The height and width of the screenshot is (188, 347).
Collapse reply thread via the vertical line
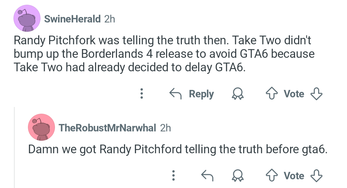coord(14,148)
